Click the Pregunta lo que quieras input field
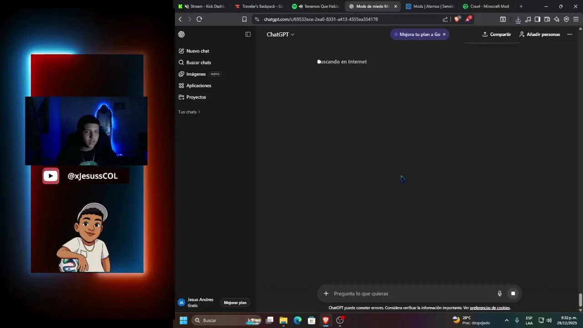The height and width of the screenshot is (328, 583). click(x=412, y=293)
